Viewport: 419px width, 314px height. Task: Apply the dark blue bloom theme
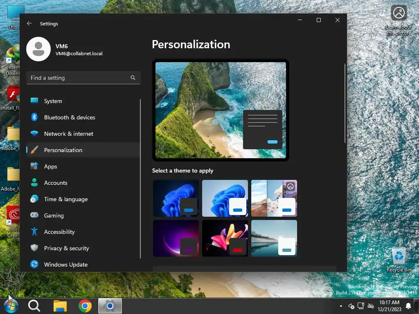pos(176,198)
